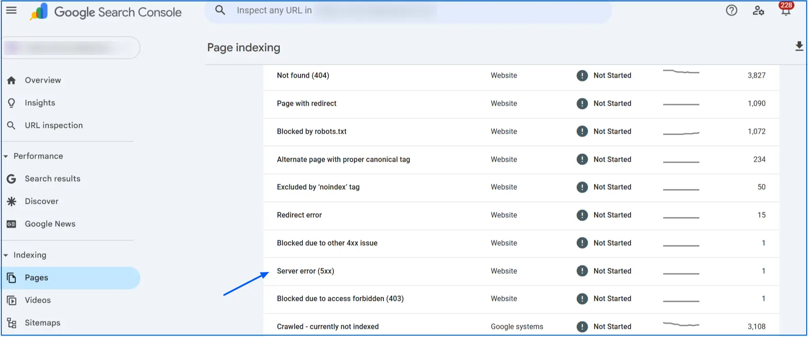Image resolution: width=808 pixels, height=337 pixels.
Task: Click the Videos icon in sidebar
Action: point(12,300)
